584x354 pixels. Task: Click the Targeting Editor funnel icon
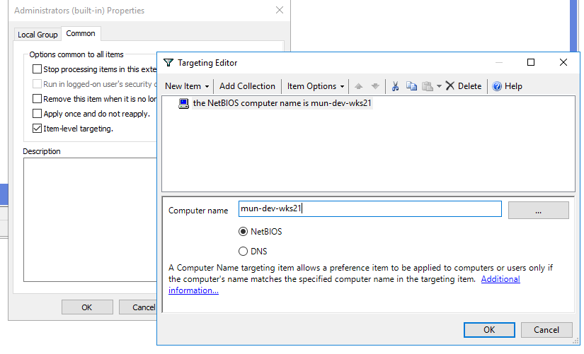point(168,63)
